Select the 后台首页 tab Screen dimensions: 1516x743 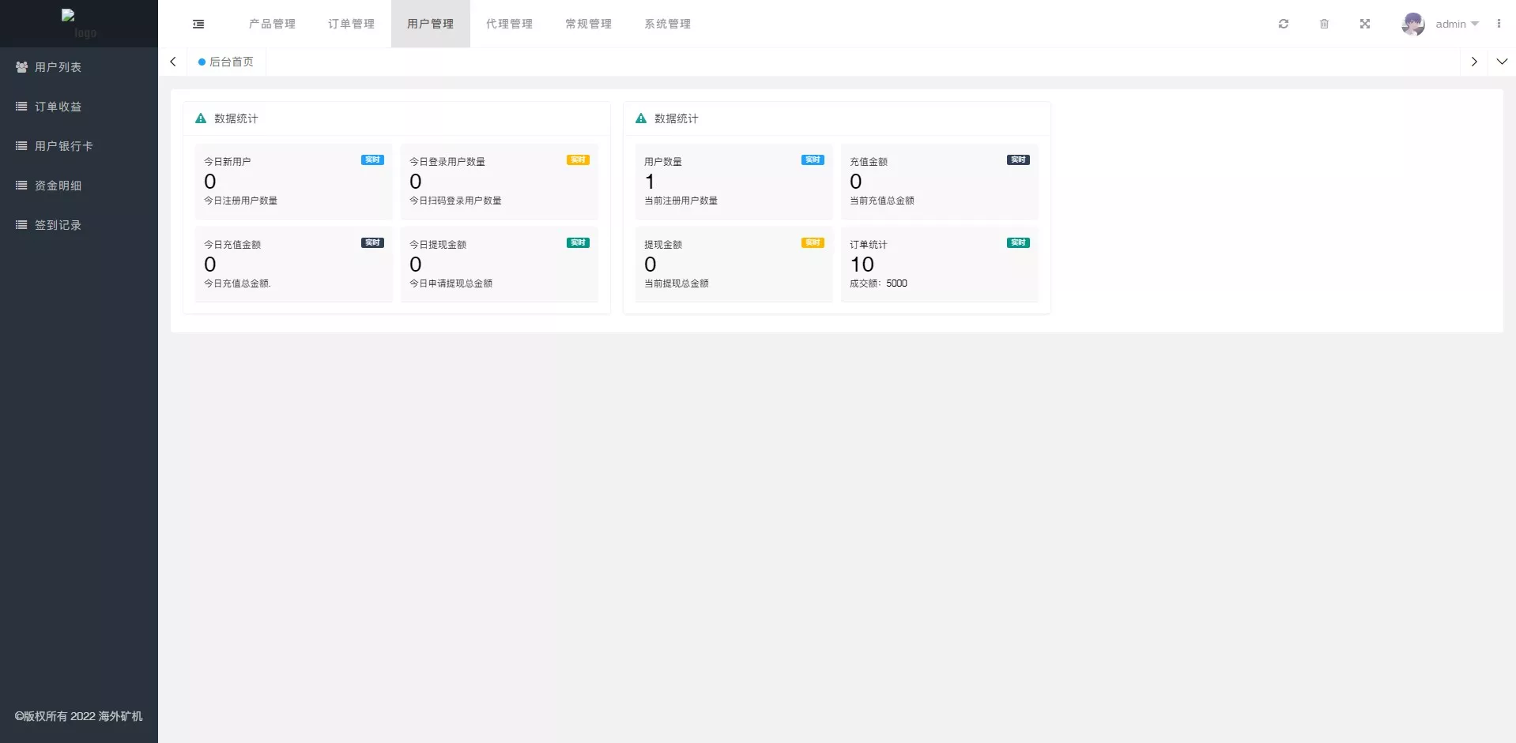[x=227, y=62]
